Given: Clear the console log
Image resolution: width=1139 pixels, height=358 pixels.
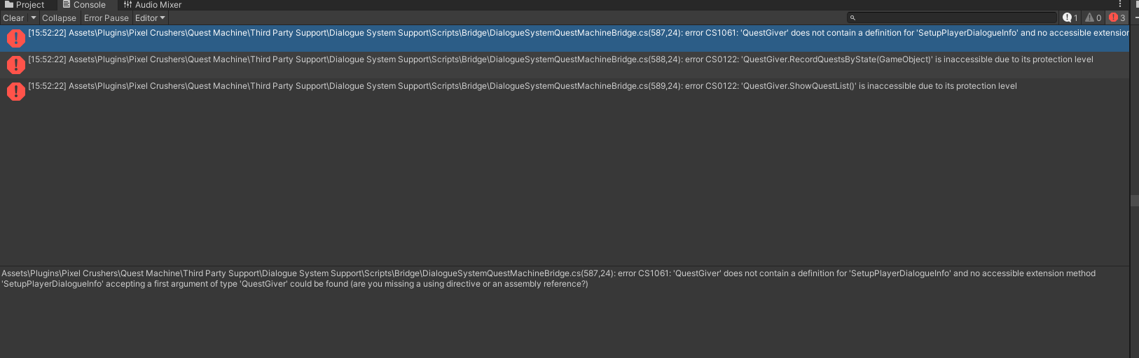Looking at the screenshot, I should click(x=13, y=18).
